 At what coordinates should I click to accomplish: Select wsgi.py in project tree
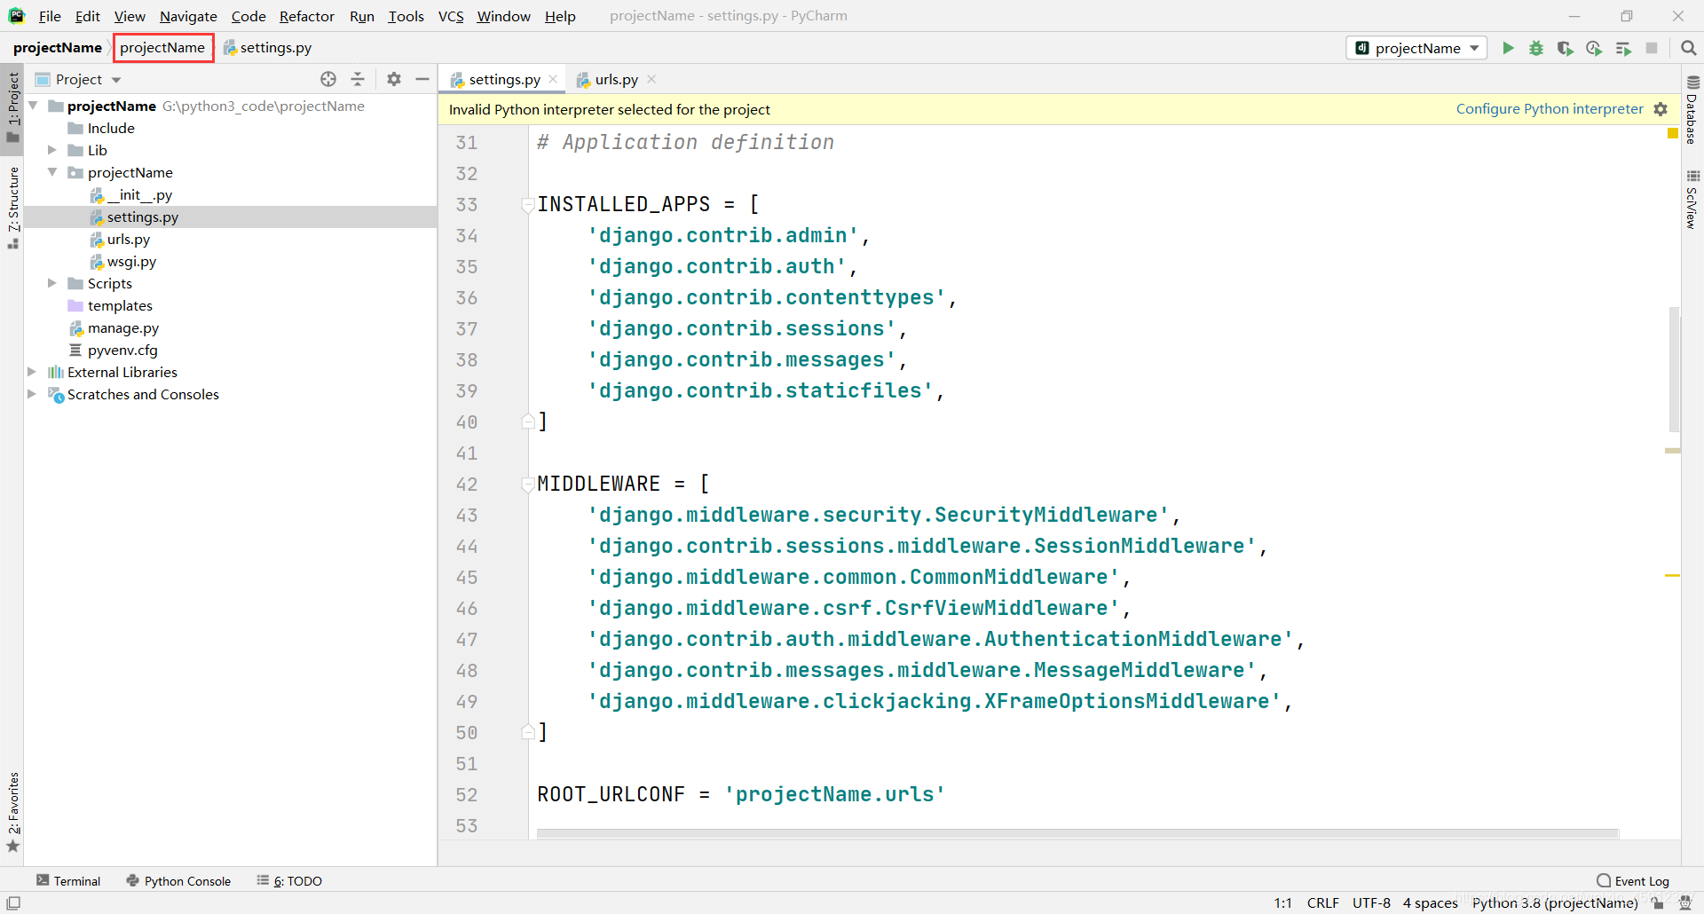pos(123,261)
